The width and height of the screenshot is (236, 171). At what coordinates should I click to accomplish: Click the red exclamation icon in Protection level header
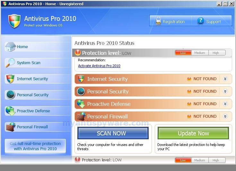pos(78,52)
